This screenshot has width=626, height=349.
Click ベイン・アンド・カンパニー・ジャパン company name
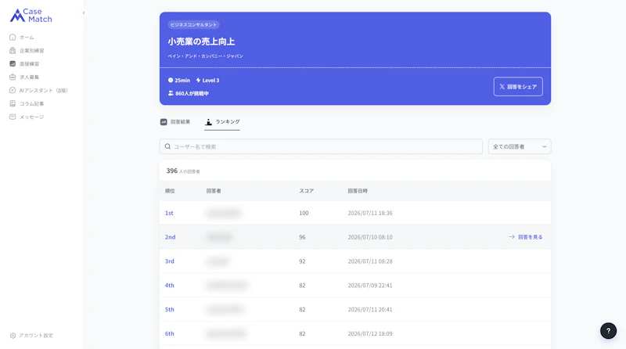click(x=206, y=56)
